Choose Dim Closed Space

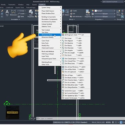[x=76, y=59]
